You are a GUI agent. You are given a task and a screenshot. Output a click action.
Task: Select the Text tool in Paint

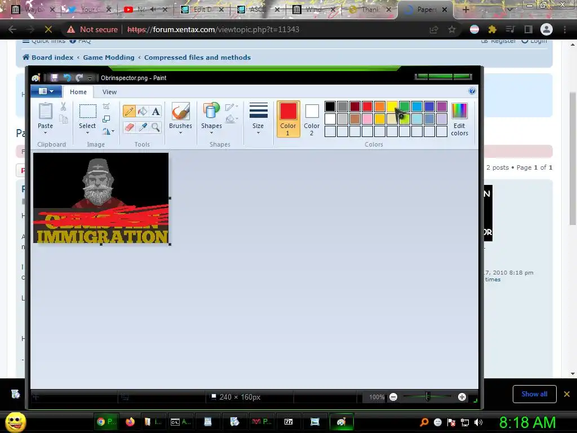coord(156,111)
